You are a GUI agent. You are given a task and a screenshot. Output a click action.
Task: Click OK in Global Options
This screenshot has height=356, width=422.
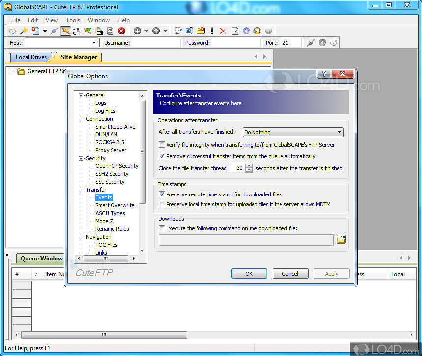click(x=249, y=273)
